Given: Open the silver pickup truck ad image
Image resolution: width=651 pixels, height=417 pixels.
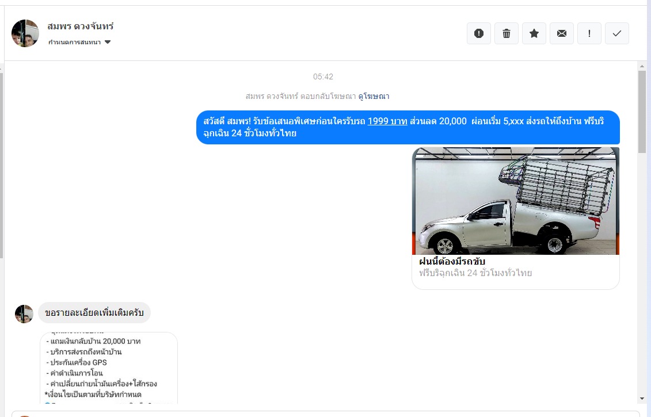Looking at the screenshot, I should 516,201.
